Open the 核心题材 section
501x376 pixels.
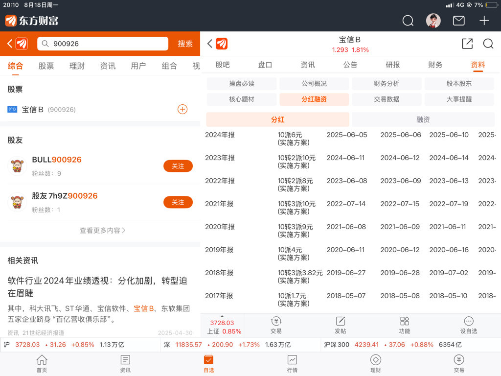pyautogui.click(x=242, y=99)
